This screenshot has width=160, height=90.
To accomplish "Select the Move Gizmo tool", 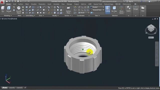I will (121, 10).
